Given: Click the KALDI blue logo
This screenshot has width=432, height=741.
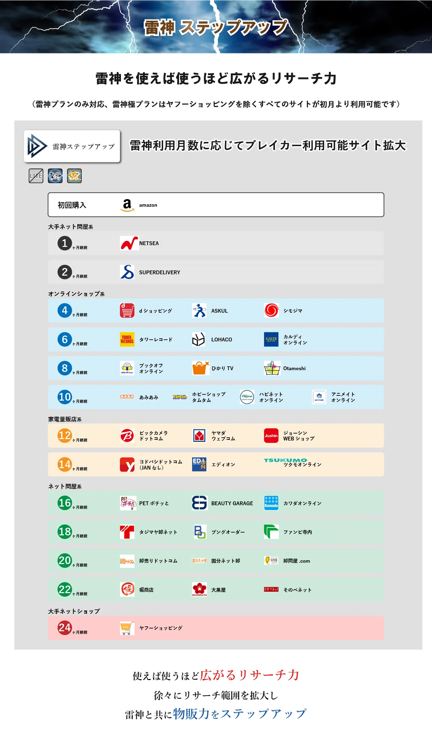Looking at the screenshot, I should pos(271,339).
